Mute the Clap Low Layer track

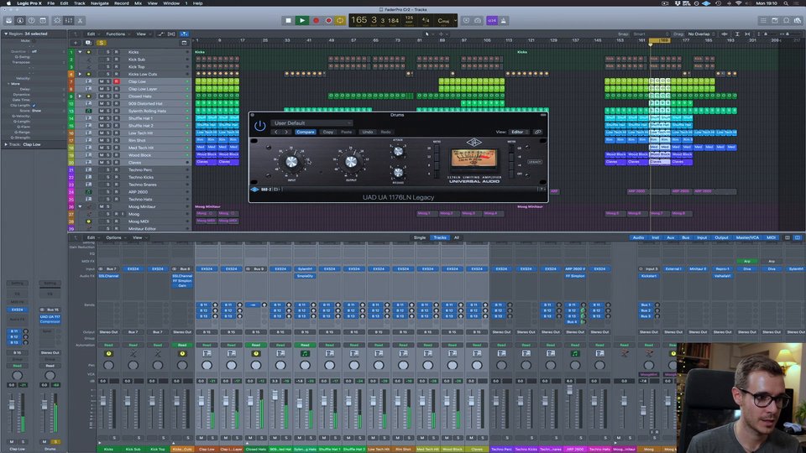[102, 89]
